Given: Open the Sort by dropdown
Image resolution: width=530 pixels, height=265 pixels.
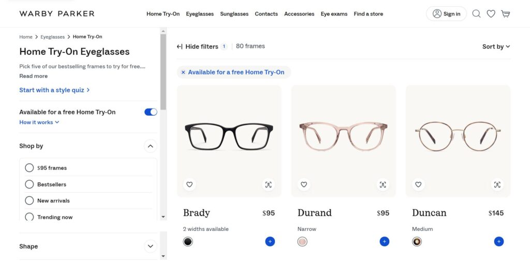Looking at the screenshot, I should [x=496, y=46].
